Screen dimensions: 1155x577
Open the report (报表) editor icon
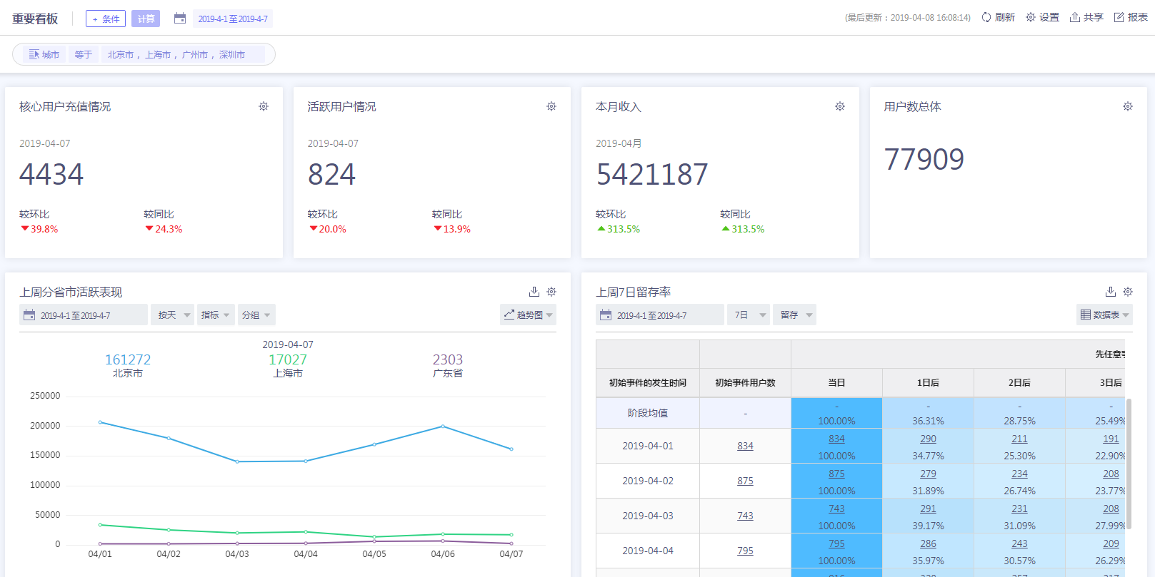[x=1119, y=18]
